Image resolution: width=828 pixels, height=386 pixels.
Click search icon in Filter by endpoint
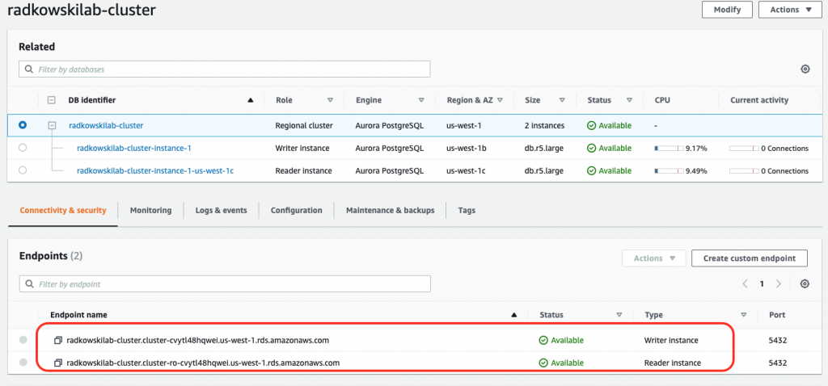pyautogui.click(x=29, y=283)
